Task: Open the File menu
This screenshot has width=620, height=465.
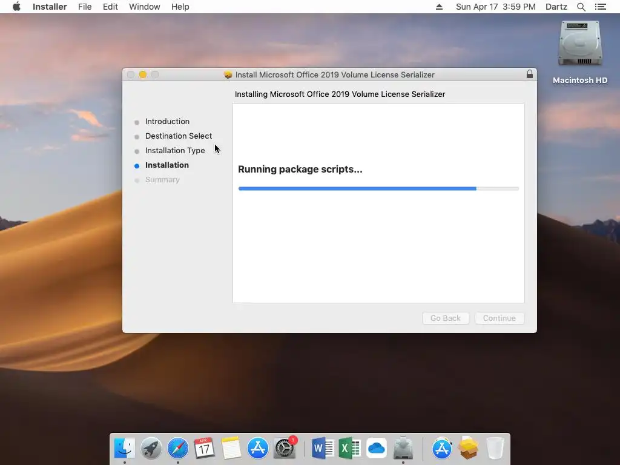Action: tap(85, 7)
